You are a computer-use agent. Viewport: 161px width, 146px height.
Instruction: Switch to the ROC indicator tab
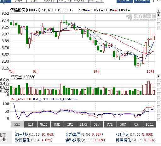tap(123, 124)
